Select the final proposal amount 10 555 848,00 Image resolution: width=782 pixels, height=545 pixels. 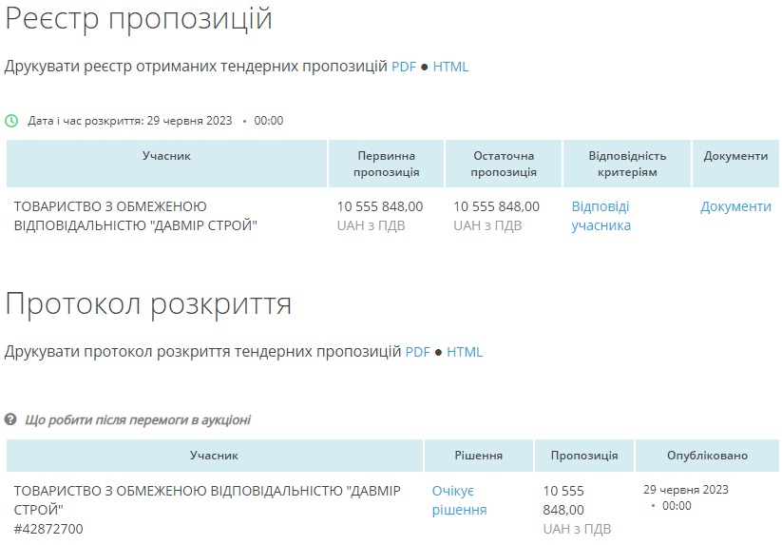click(496, 206)
